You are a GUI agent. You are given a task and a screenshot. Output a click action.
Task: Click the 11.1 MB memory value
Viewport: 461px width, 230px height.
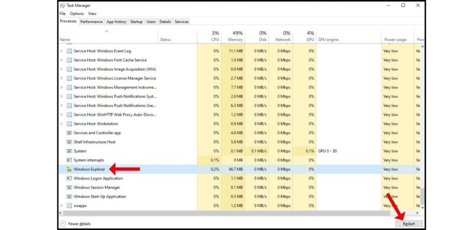[236, 51]
